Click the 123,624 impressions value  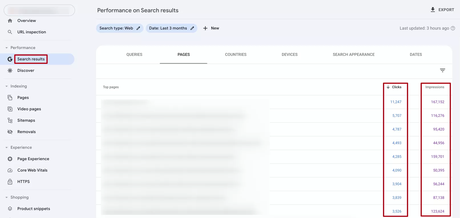pos(438,211)
